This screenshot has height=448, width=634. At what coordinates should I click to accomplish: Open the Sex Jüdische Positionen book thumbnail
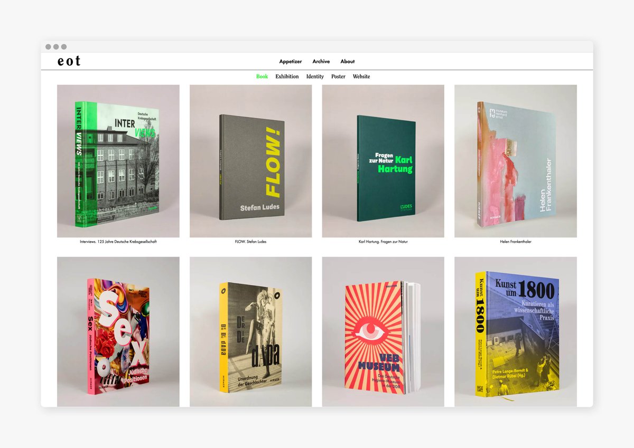(x=118, y=332)
